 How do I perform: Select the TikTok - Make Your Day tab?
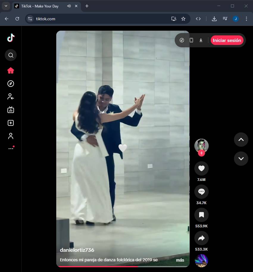(40, 6)
